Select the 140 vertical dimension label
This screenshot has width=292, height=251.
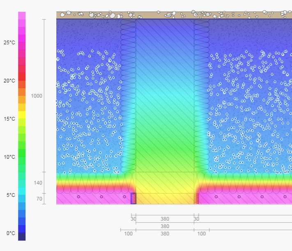[x=38, y=183]
